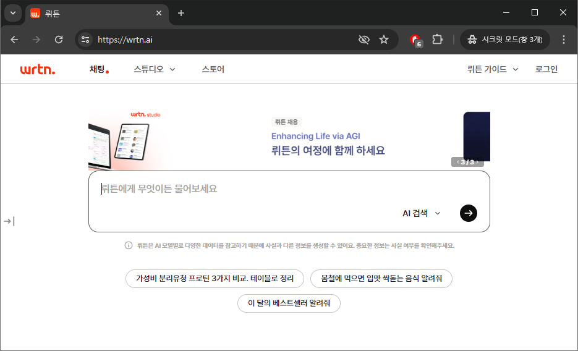Viewport: 578px width, 351px height.
Task: Open the tab search dropdown arrow
Action: [13, 13]
